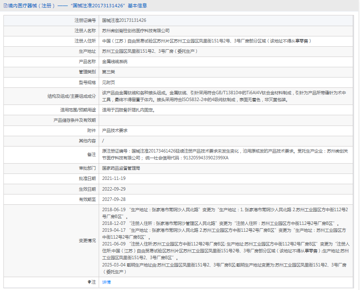Select effective date 2022-09-29

coord(114,189)
